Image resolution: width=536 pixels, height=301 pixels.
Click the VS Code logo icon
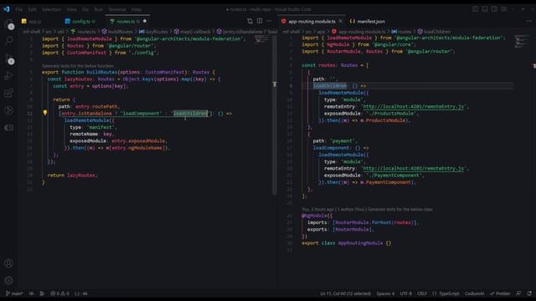(7, 9)
